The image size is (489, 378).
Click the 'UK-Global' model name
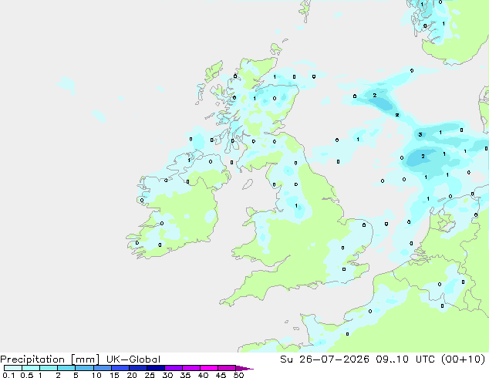point(133,359)
